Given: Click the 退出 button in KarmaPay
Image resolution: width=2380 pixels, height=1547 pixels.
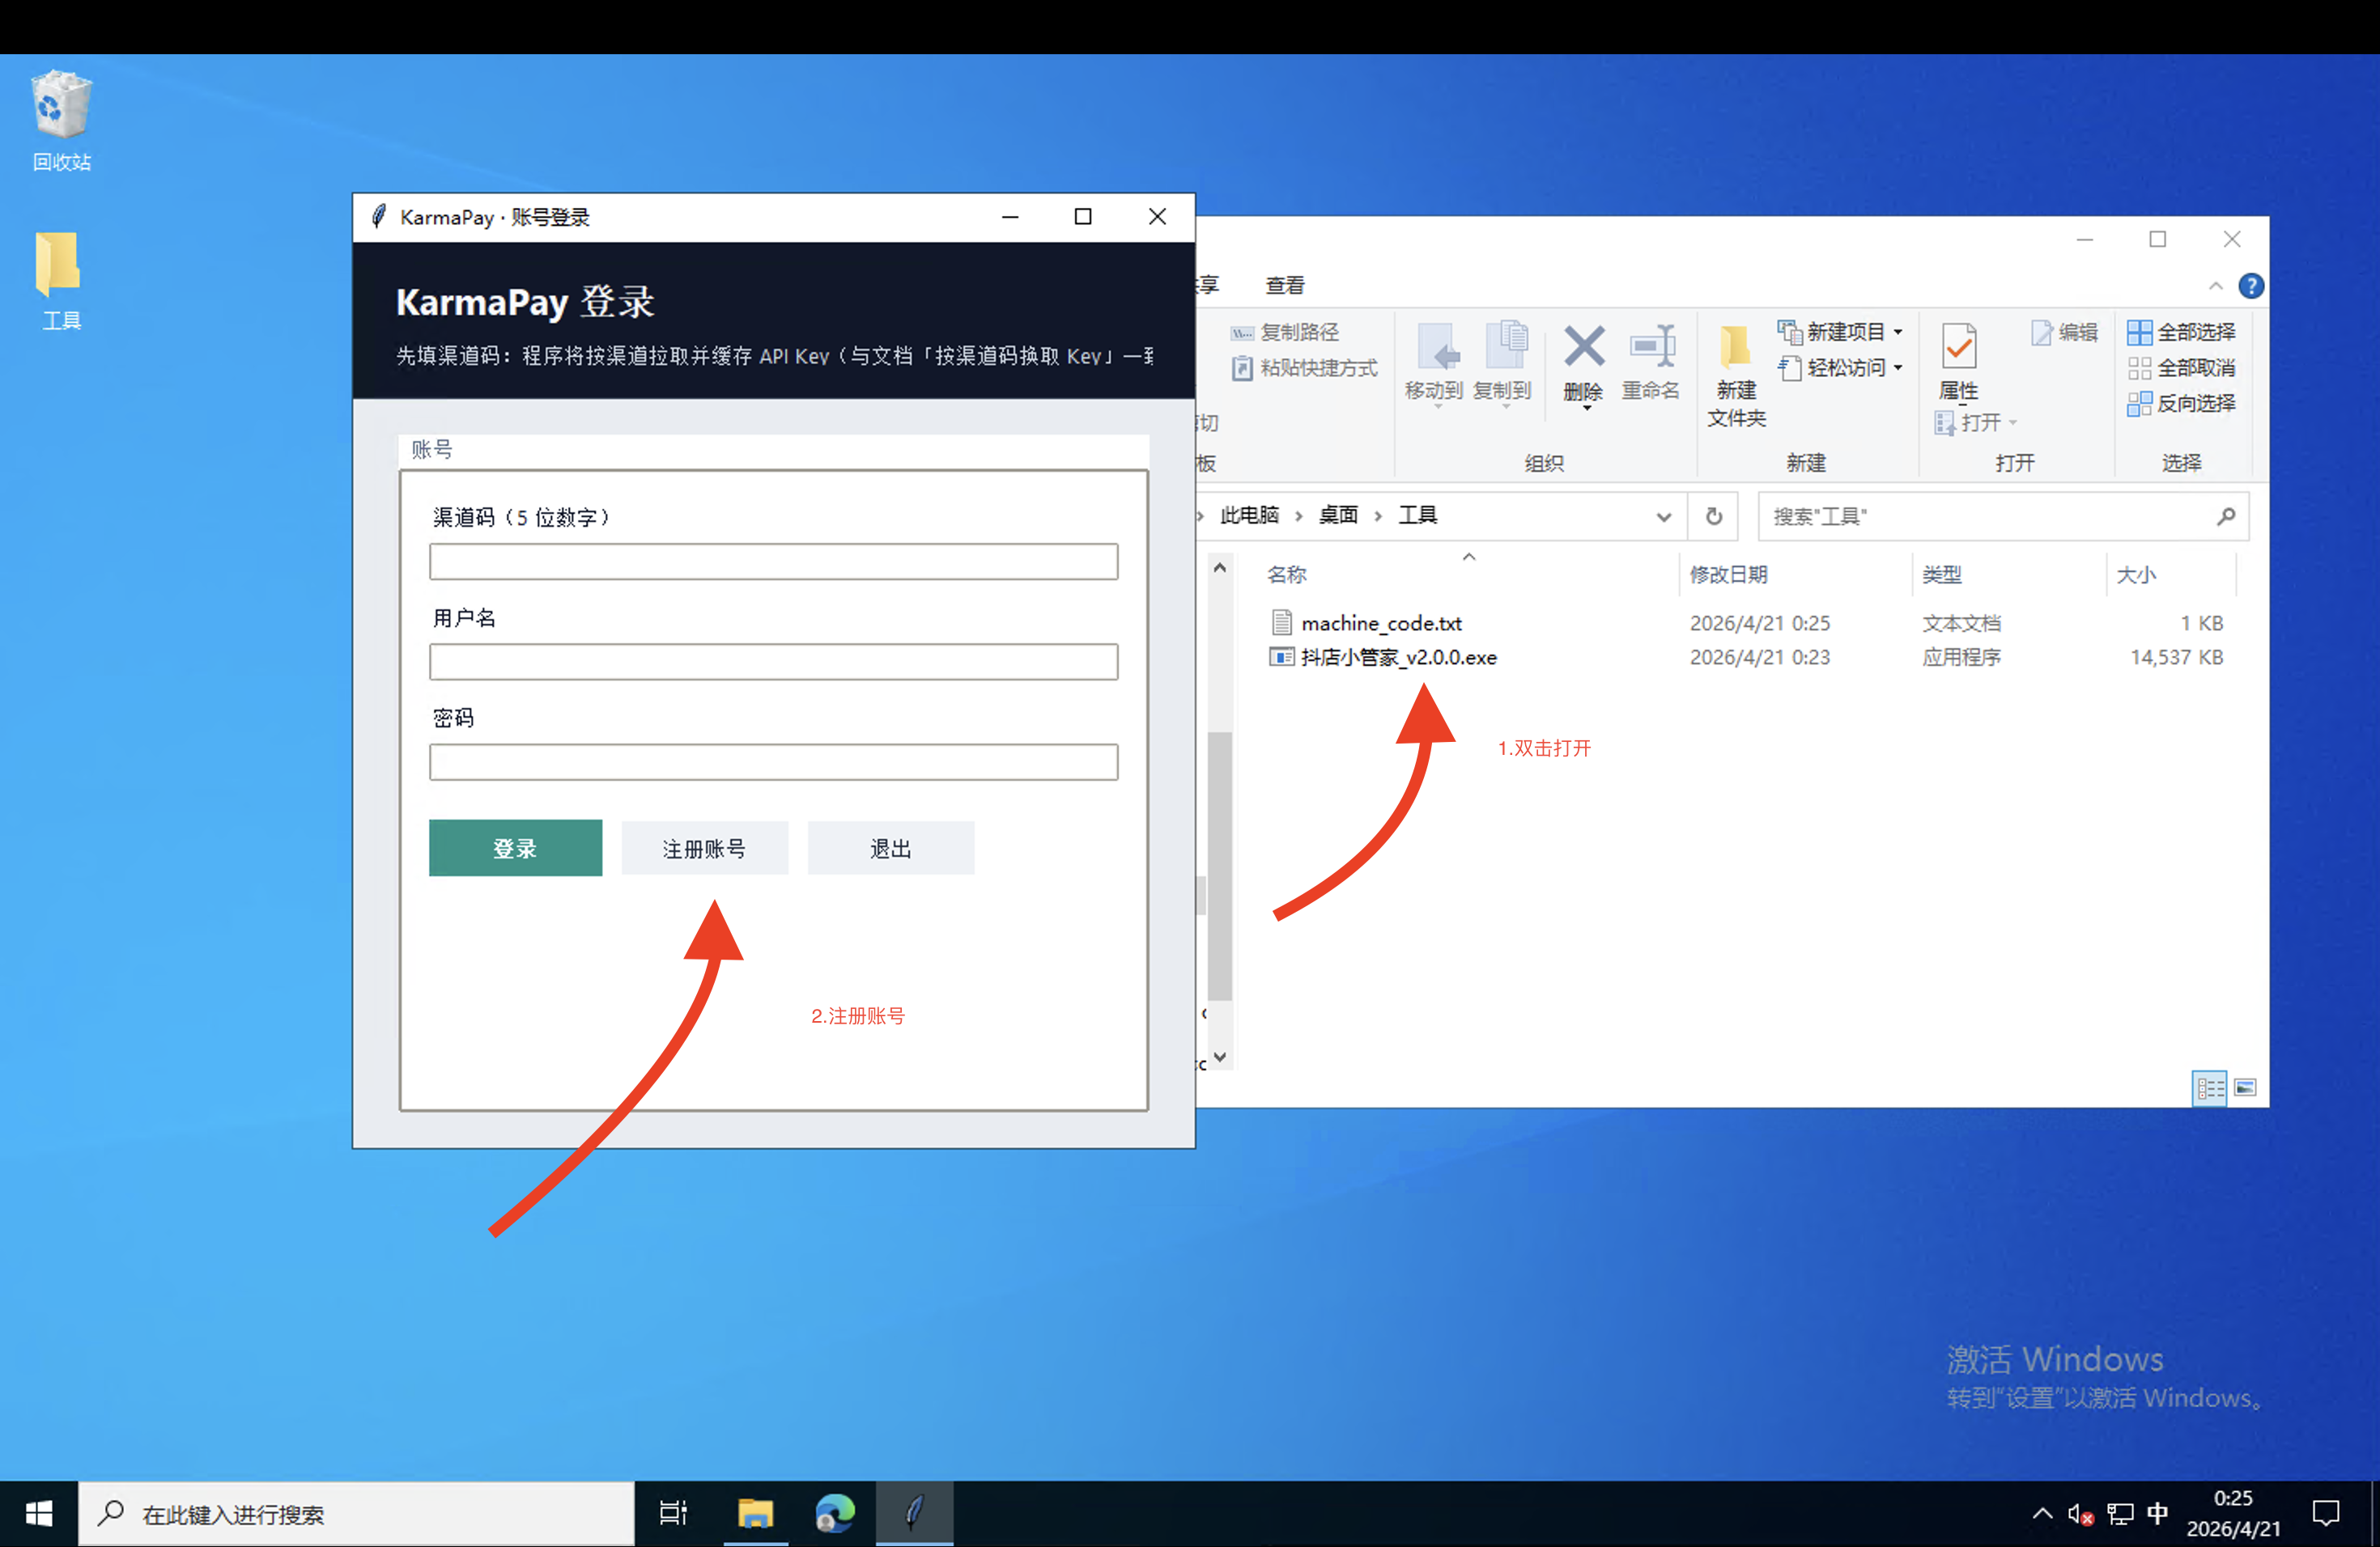Looking at the screenshot, I should point(890,847).
